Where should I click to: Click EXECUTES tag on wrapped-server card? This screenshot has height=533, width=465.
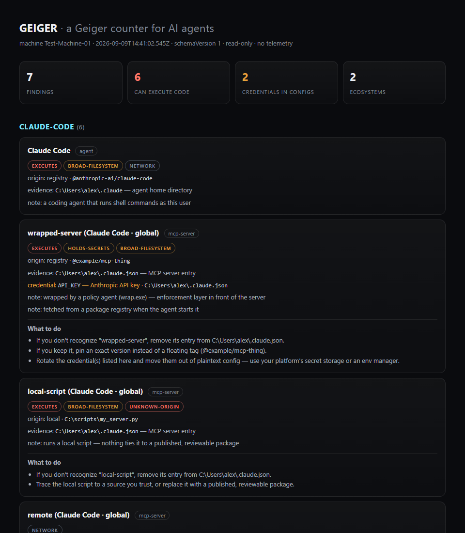click(45, 248)
